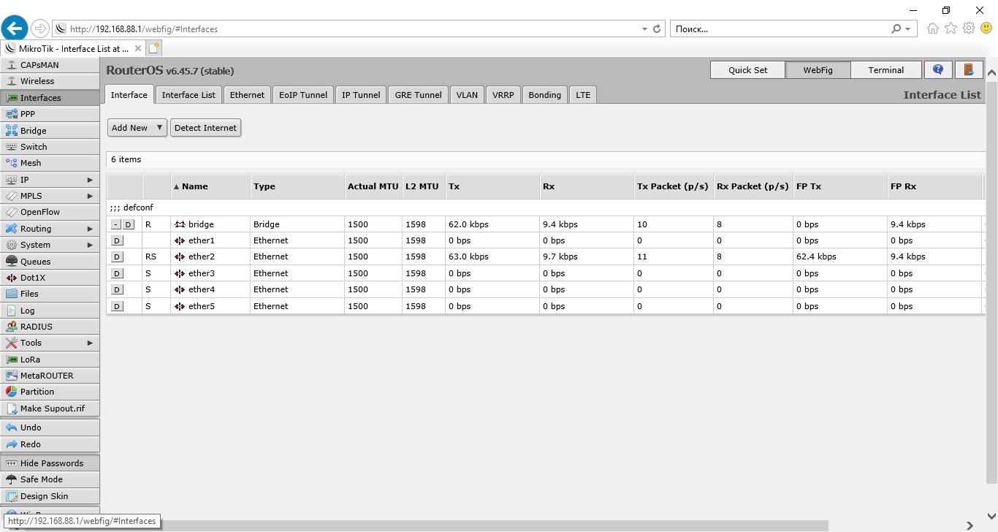Disable the bridge interface with D button

(129, 224)
